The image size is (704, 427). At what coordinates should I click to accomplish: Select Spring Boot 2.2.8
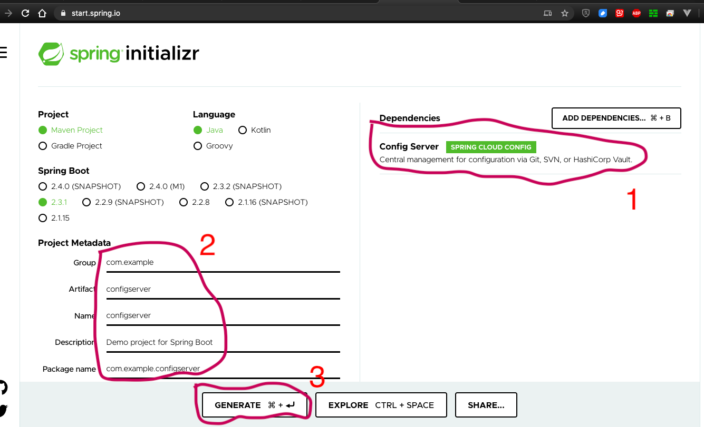195,202
